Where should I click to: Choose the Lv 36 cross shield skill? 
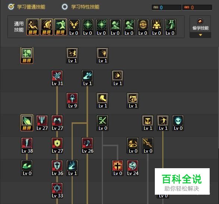click(x=57, y=168)
